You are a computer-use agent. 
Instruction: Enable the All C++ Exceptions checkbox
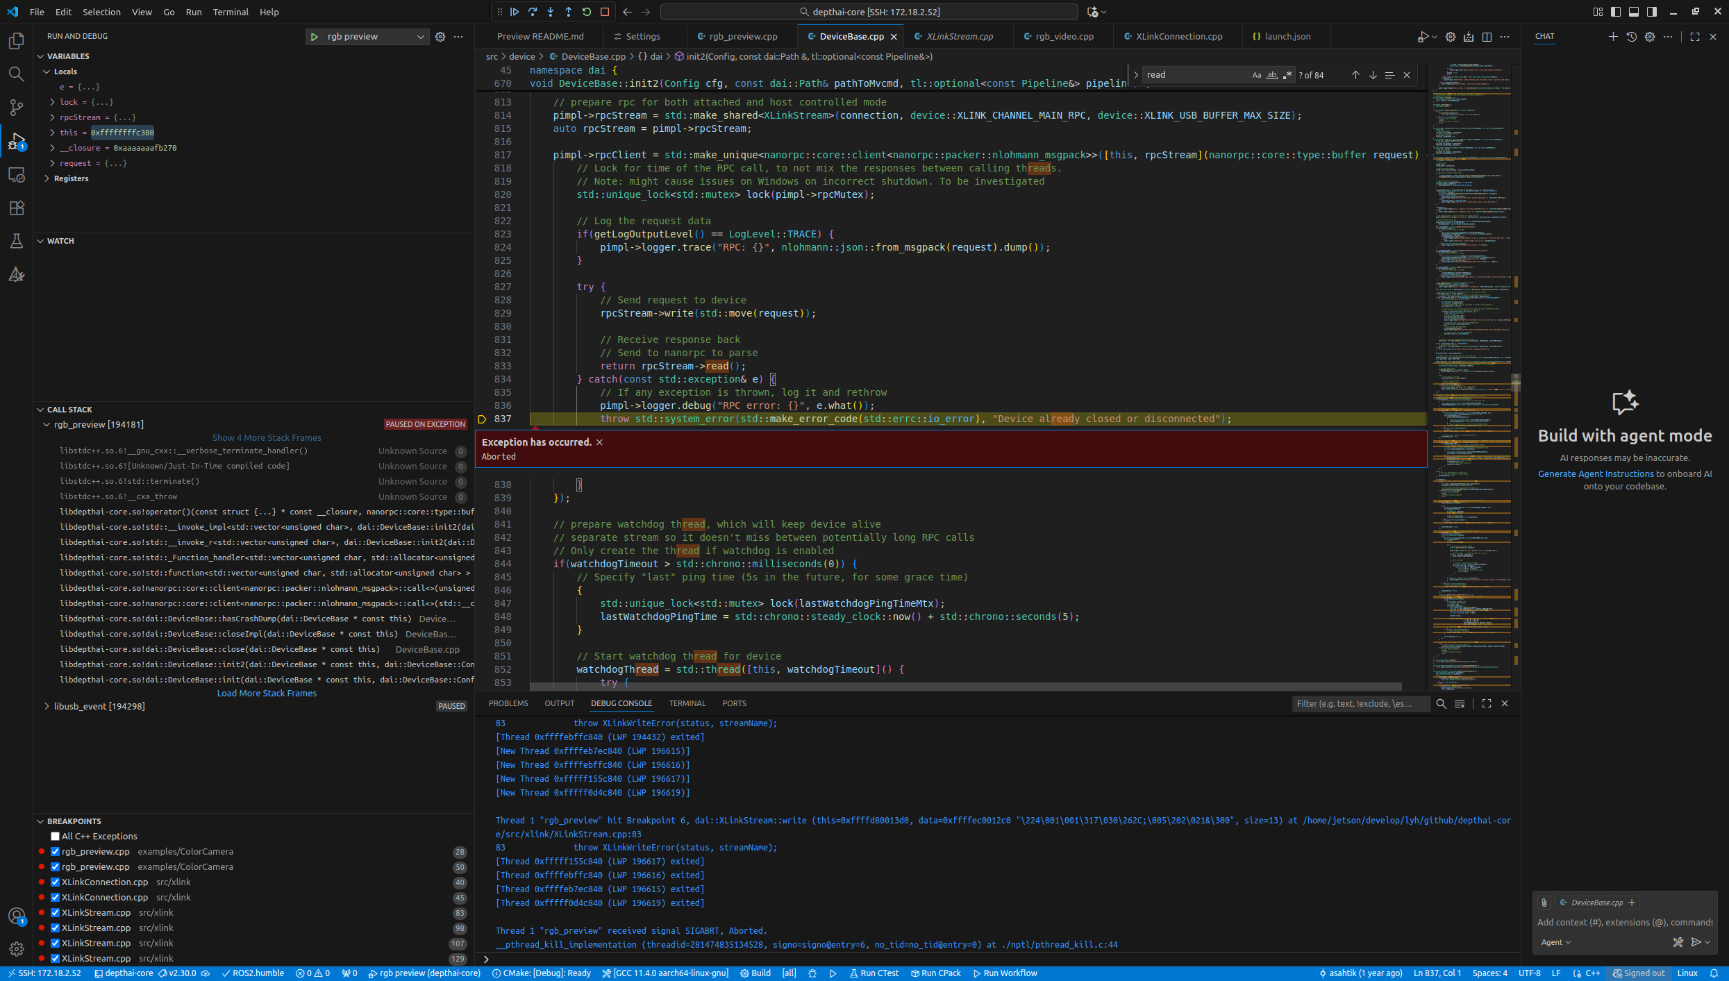pyautogui.click(x=56, y=837)
